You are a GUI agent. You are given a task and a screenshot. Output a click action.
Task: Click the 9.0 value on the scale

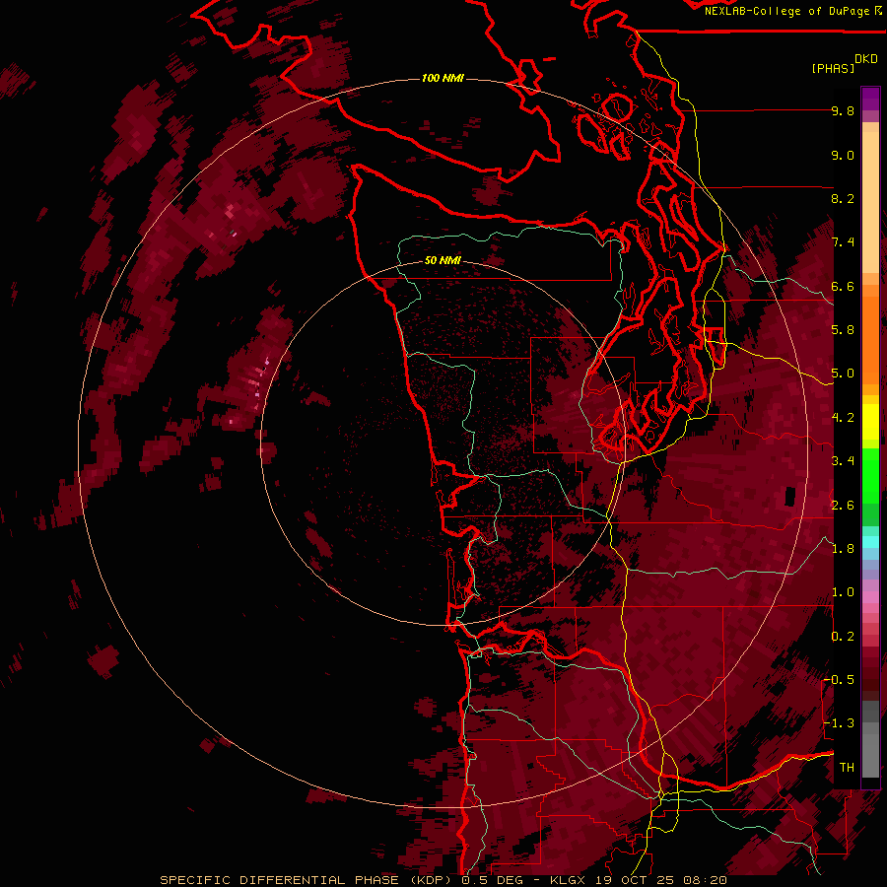click(x=843, y=155)
